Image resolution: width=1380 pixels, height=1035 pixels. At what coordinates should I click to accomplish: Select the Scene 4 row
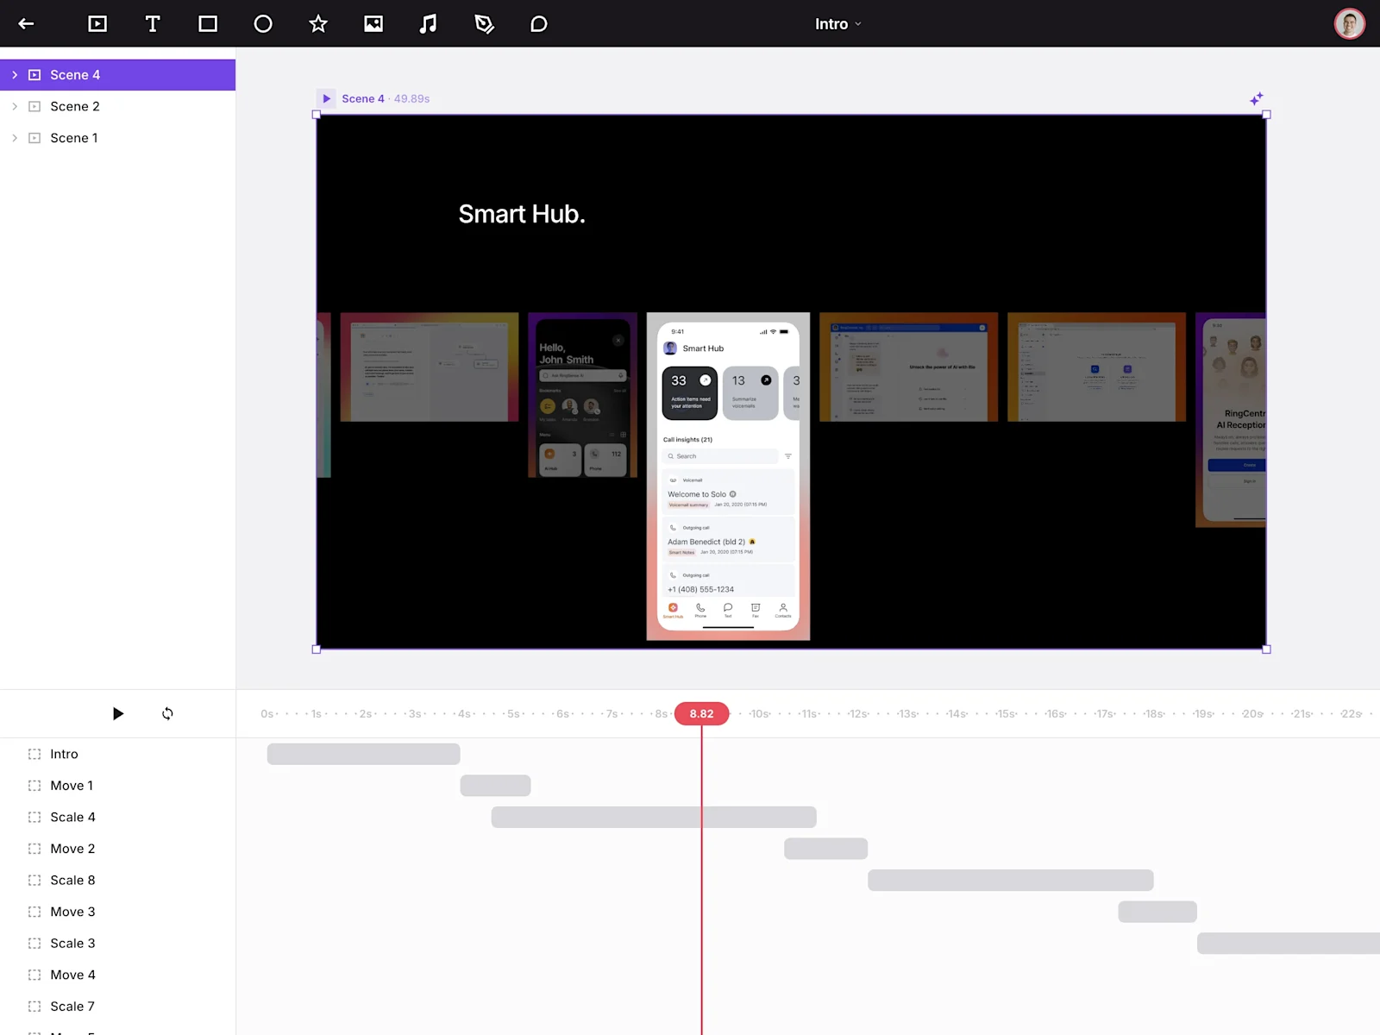[x=117, y=75]
